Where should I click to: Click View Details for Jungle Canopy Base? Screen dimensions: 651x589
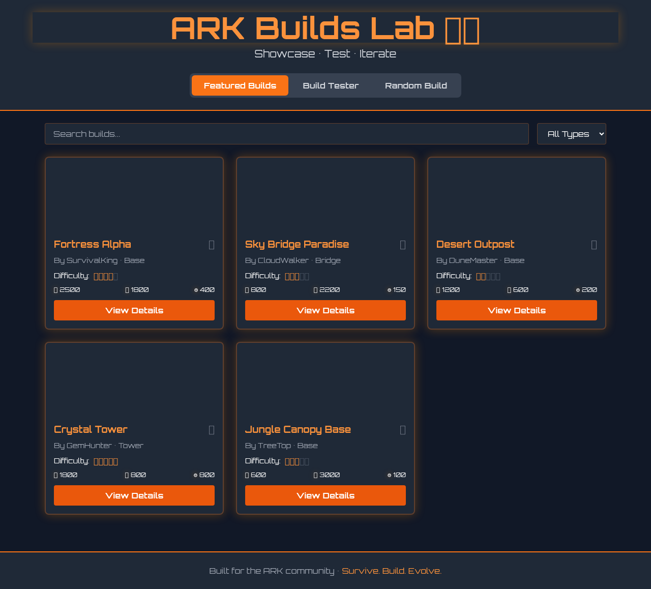point(325,495)
